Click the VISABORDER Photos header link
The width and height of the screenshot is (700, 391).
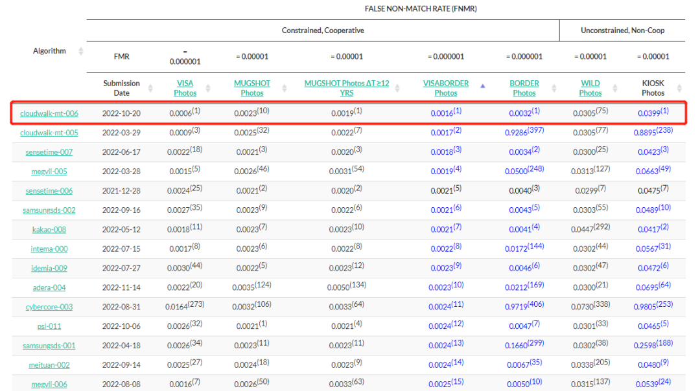pyautogui.click(x=446, y=88)
